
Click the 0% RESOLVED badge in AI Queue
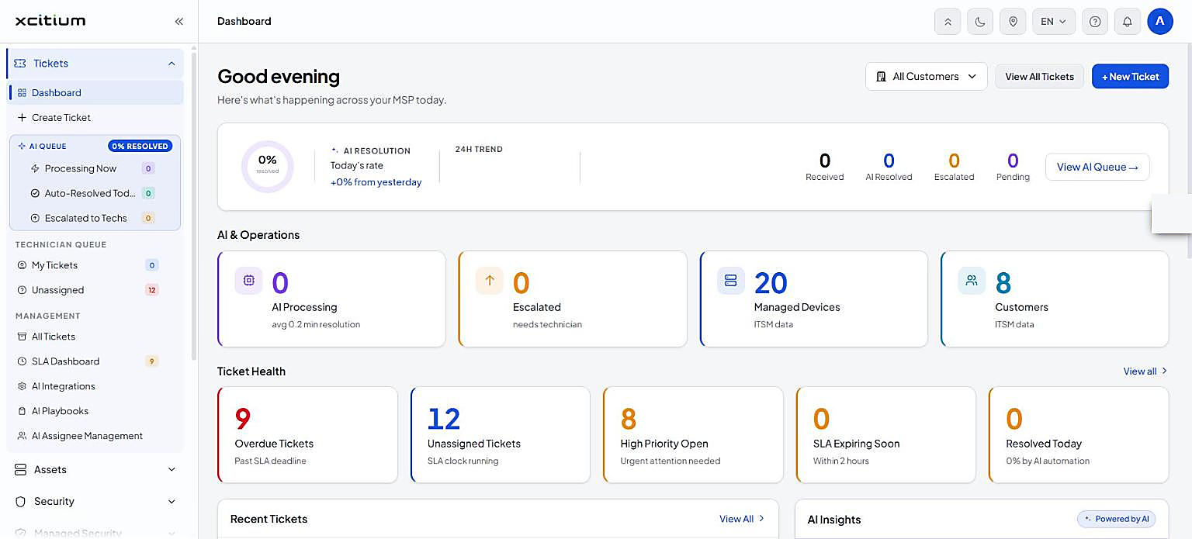(140, 146)
